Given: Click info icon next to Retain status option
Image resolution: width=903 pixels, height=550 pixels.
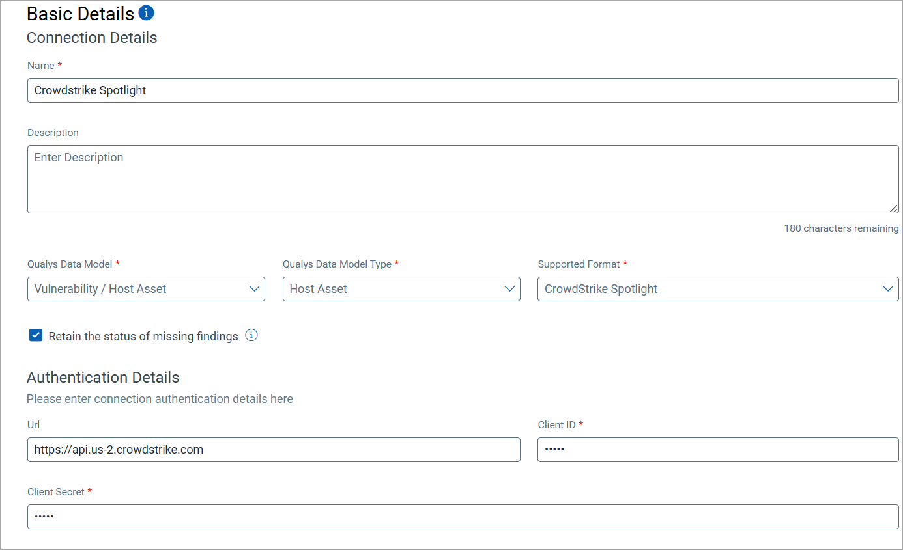Looking at the screenshot, I should (x=251, y=336).
